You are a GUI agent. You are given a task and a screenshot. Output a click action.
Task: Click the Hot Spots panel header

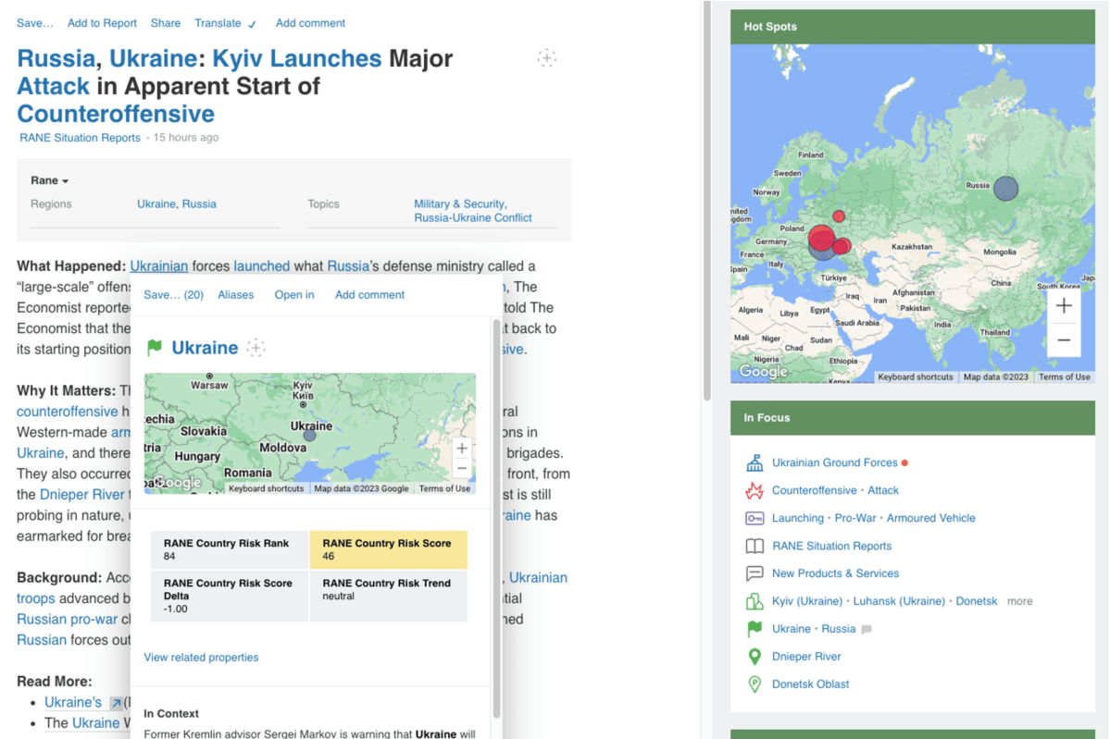pos(913,27)
